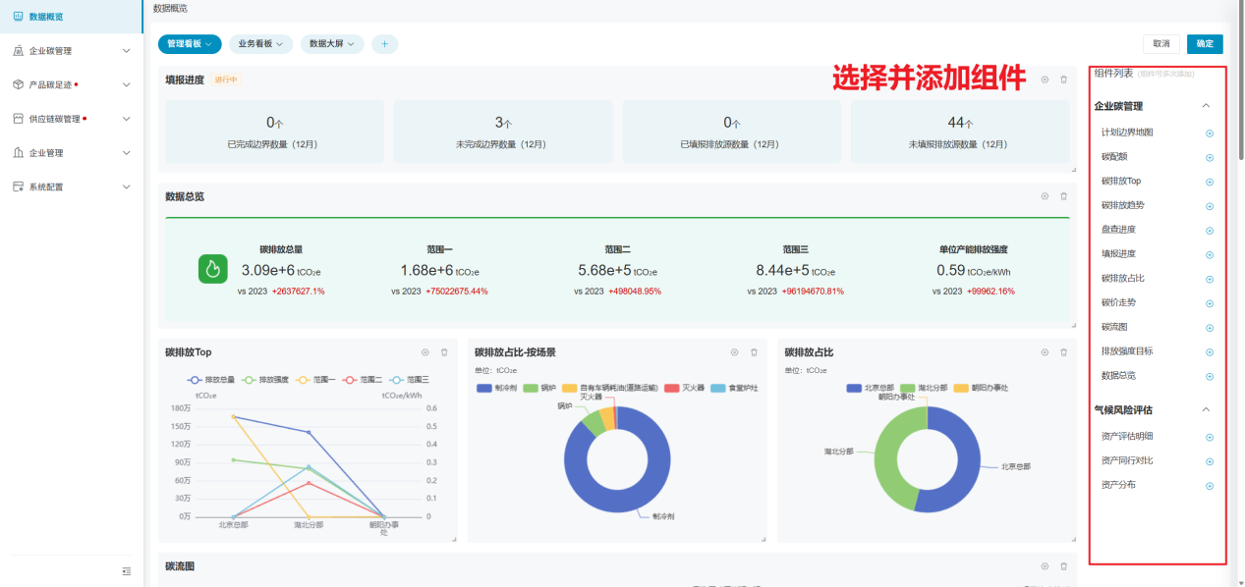
Task: Click the plus icon next to 碳配额
Action: [1210, 157]
